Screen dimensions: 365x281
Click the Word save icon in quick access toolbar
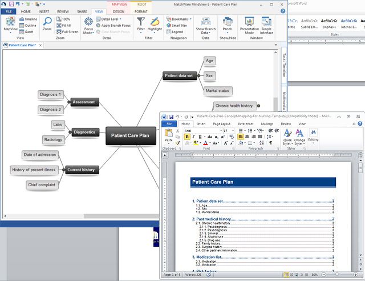(171, 117)
